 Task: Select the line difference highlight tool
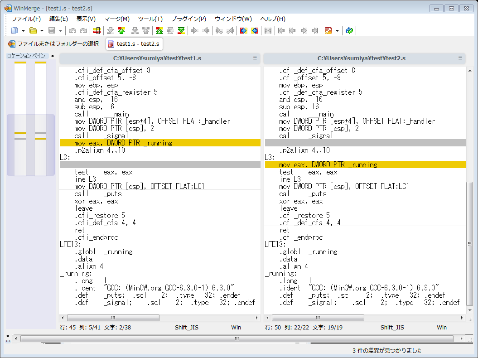pos(97,30)
